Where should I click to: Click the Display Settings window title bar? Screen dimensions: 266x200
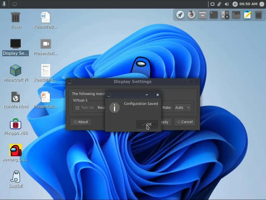click(x=133, y=82)
